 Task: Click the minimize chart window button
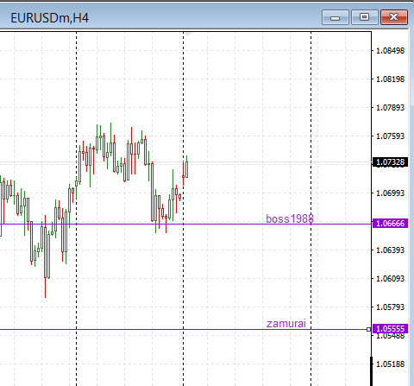[336, 17]
